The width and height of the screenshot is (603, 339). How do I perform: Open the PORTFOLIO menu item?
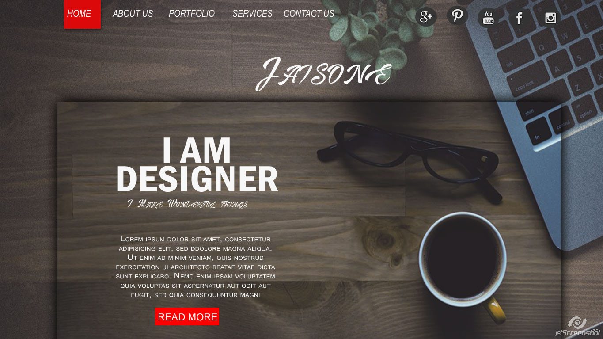pos(192,14)
